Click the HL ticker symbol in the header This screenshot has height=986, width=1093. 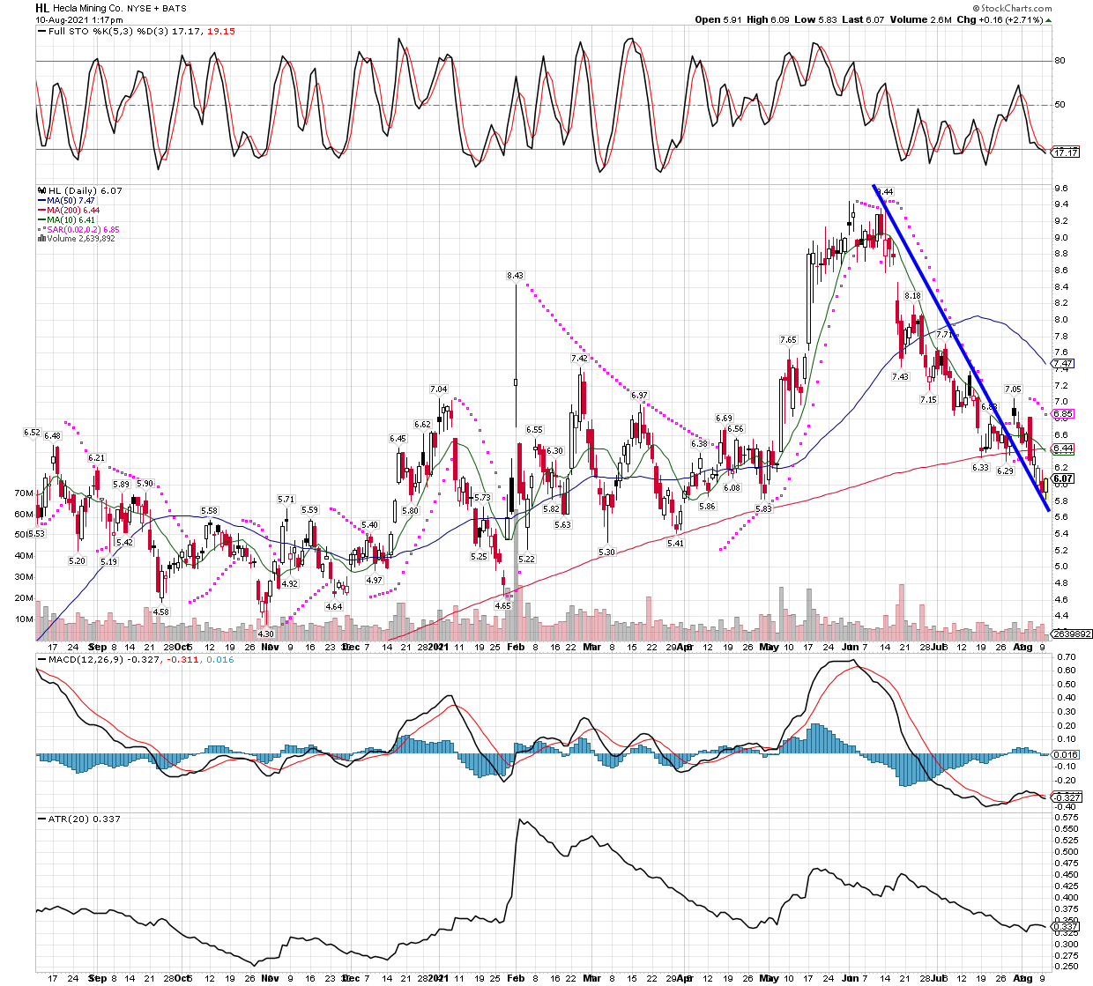[42, 8]
